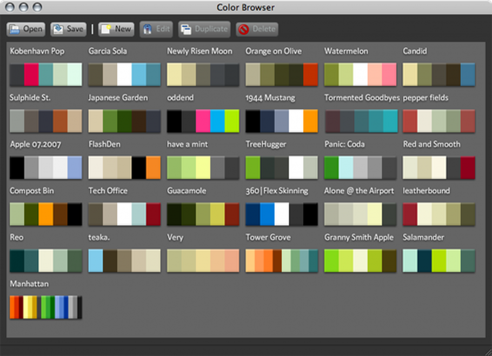Click the red swatch in Orange on Olive
This screenshot has width=492, height=356.
[x=310, y=75]
